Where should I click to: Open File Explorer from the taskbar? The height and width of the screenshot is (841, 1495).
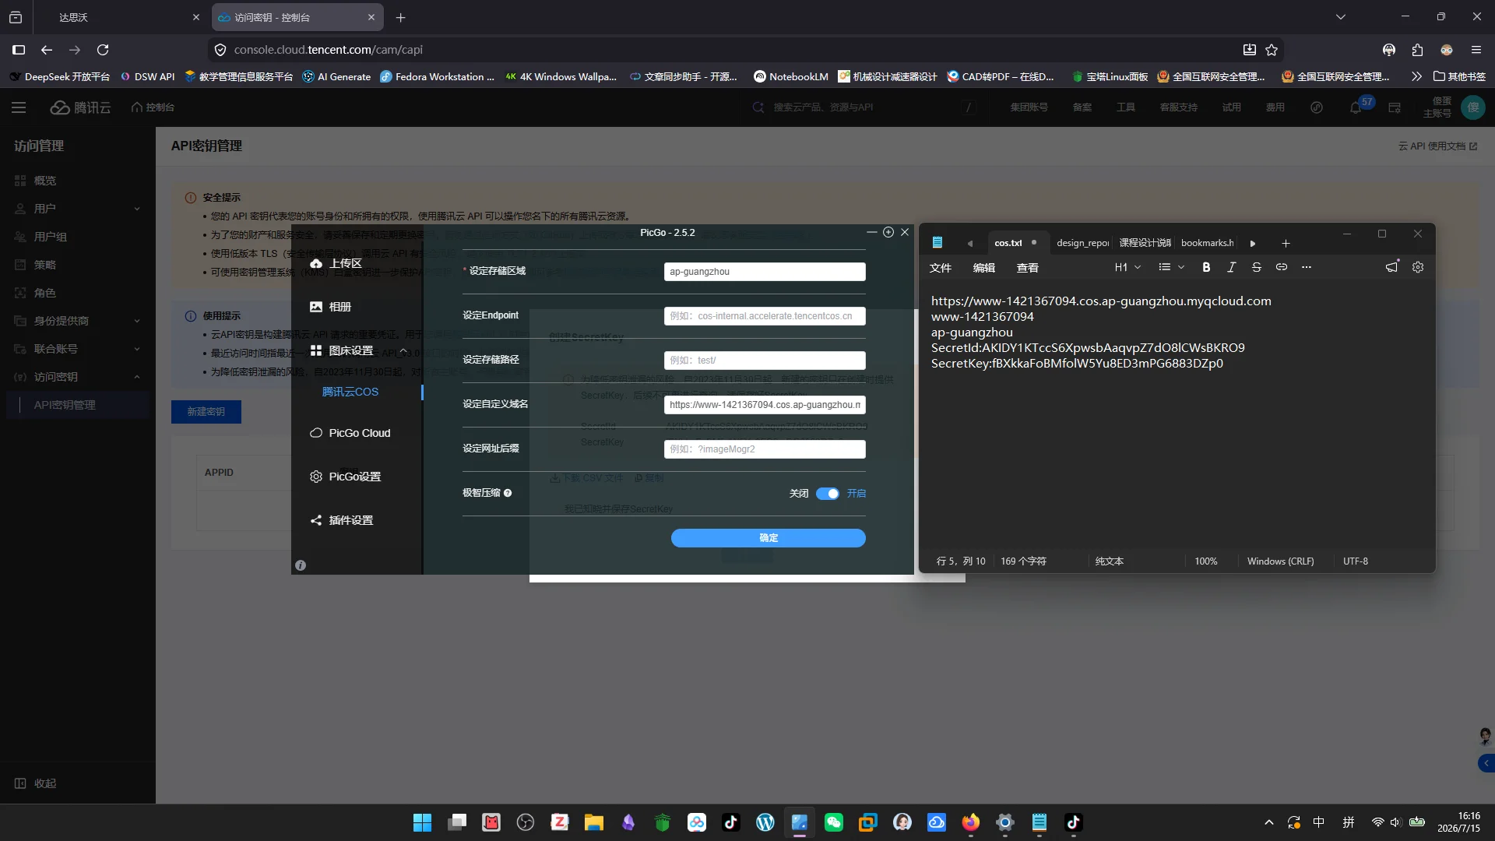tap(594, 822)
